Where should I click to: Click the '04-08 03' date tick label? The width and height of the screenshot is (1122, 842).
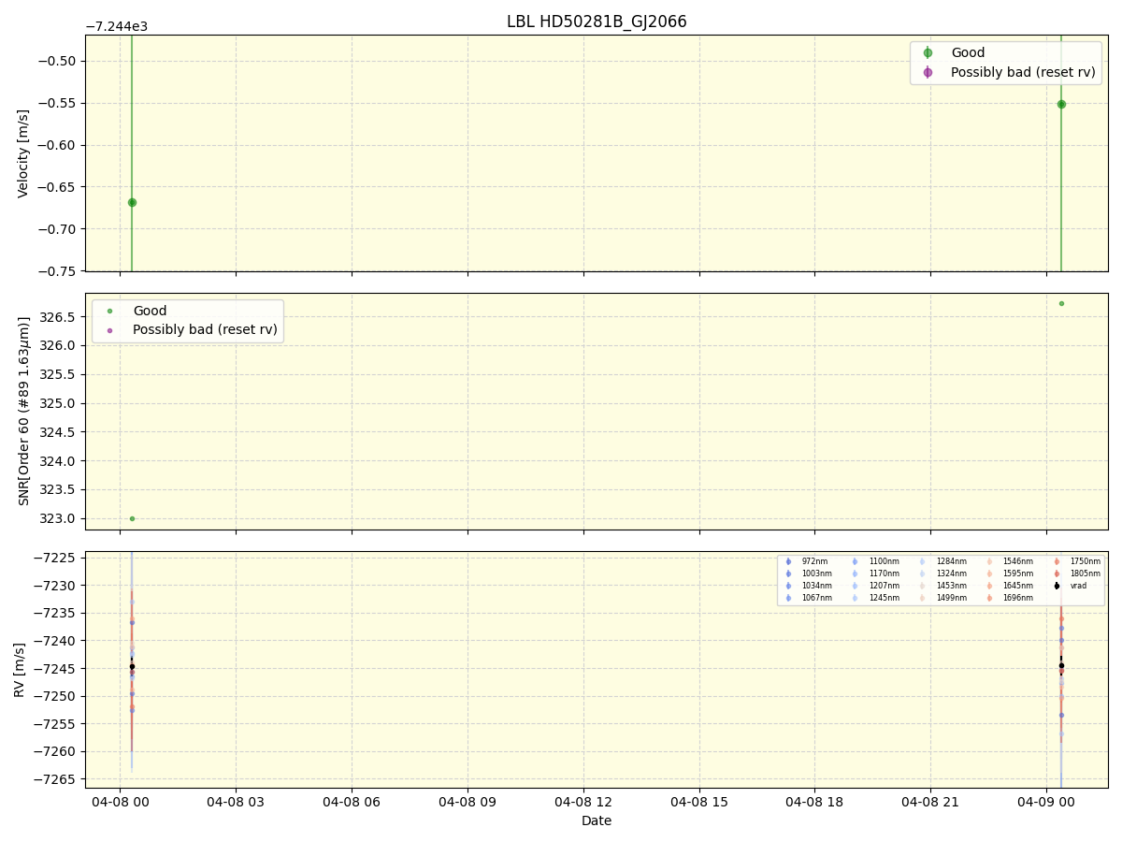[236, 802]
